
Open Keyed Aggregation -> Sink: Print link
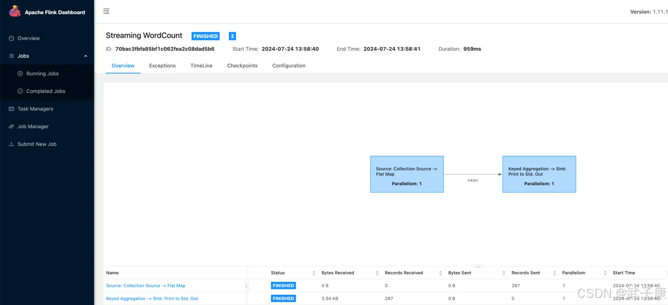[152, 299]
